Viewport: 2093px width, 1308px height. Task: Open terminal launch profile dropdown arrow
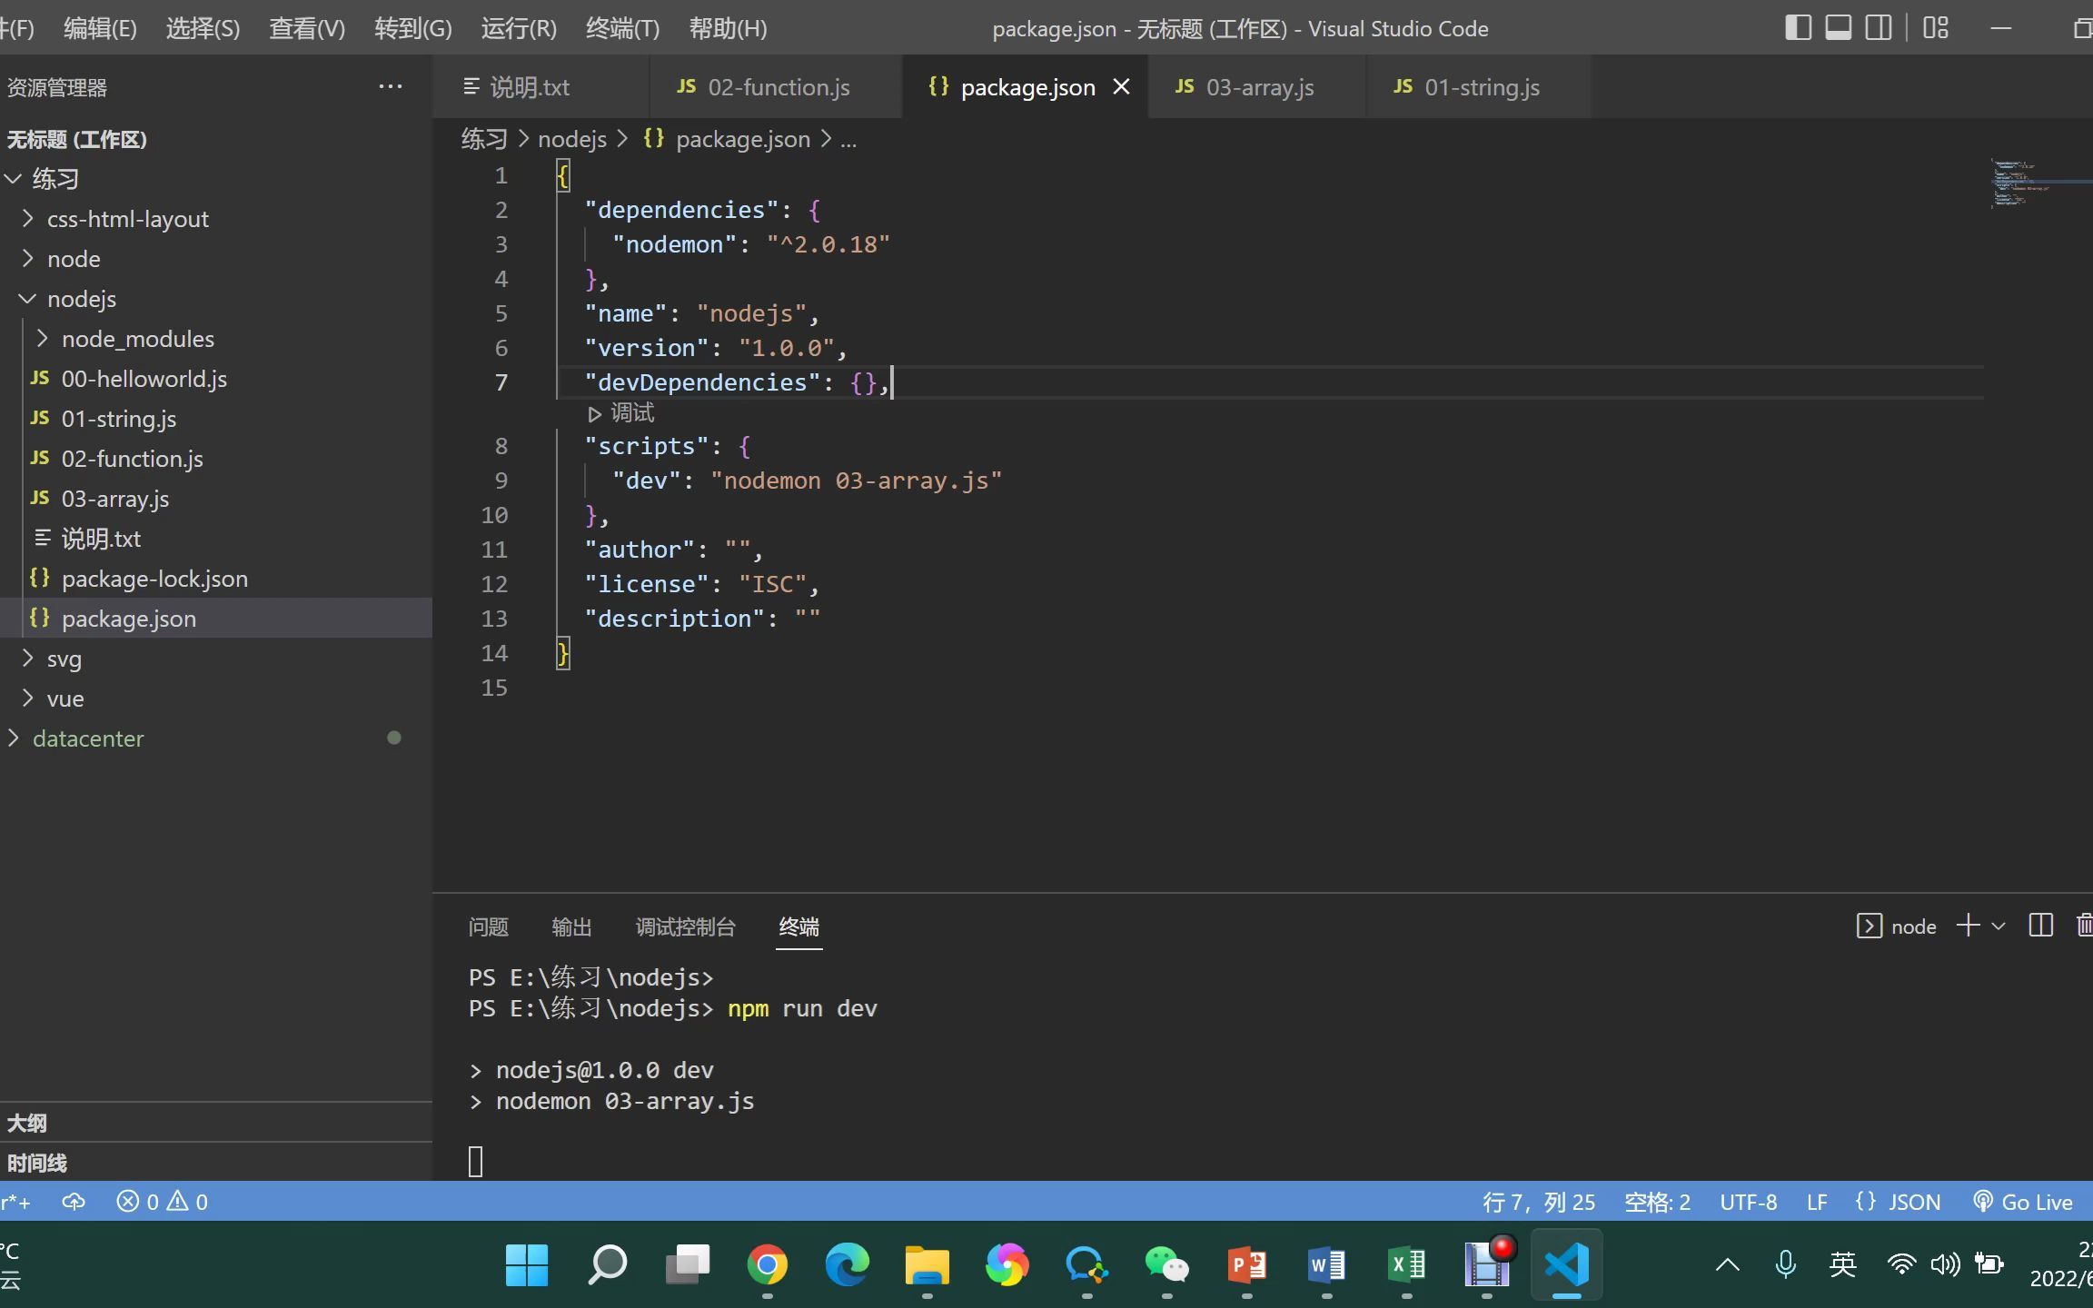(x=1999, y=926)
